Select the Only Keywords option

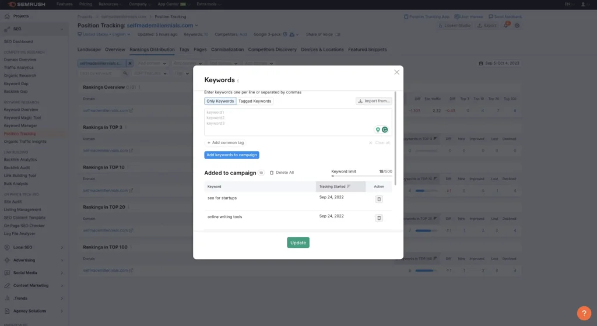pyautogui.click(x=220, y=101)
